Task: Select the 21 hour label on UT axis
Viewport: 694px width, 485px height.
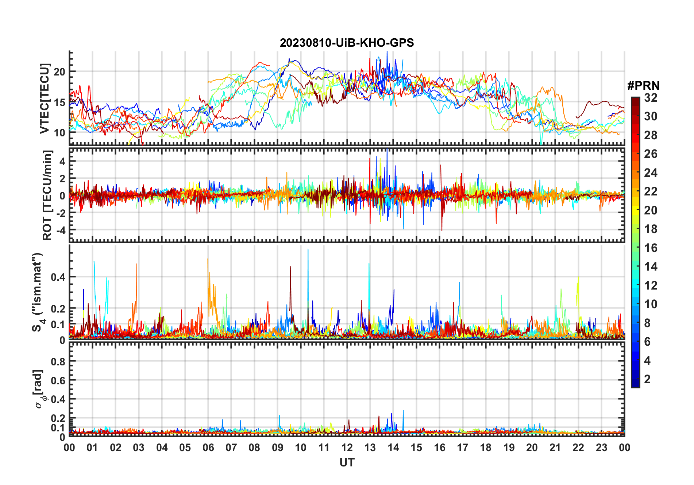Action: click(x=555, y=448)
